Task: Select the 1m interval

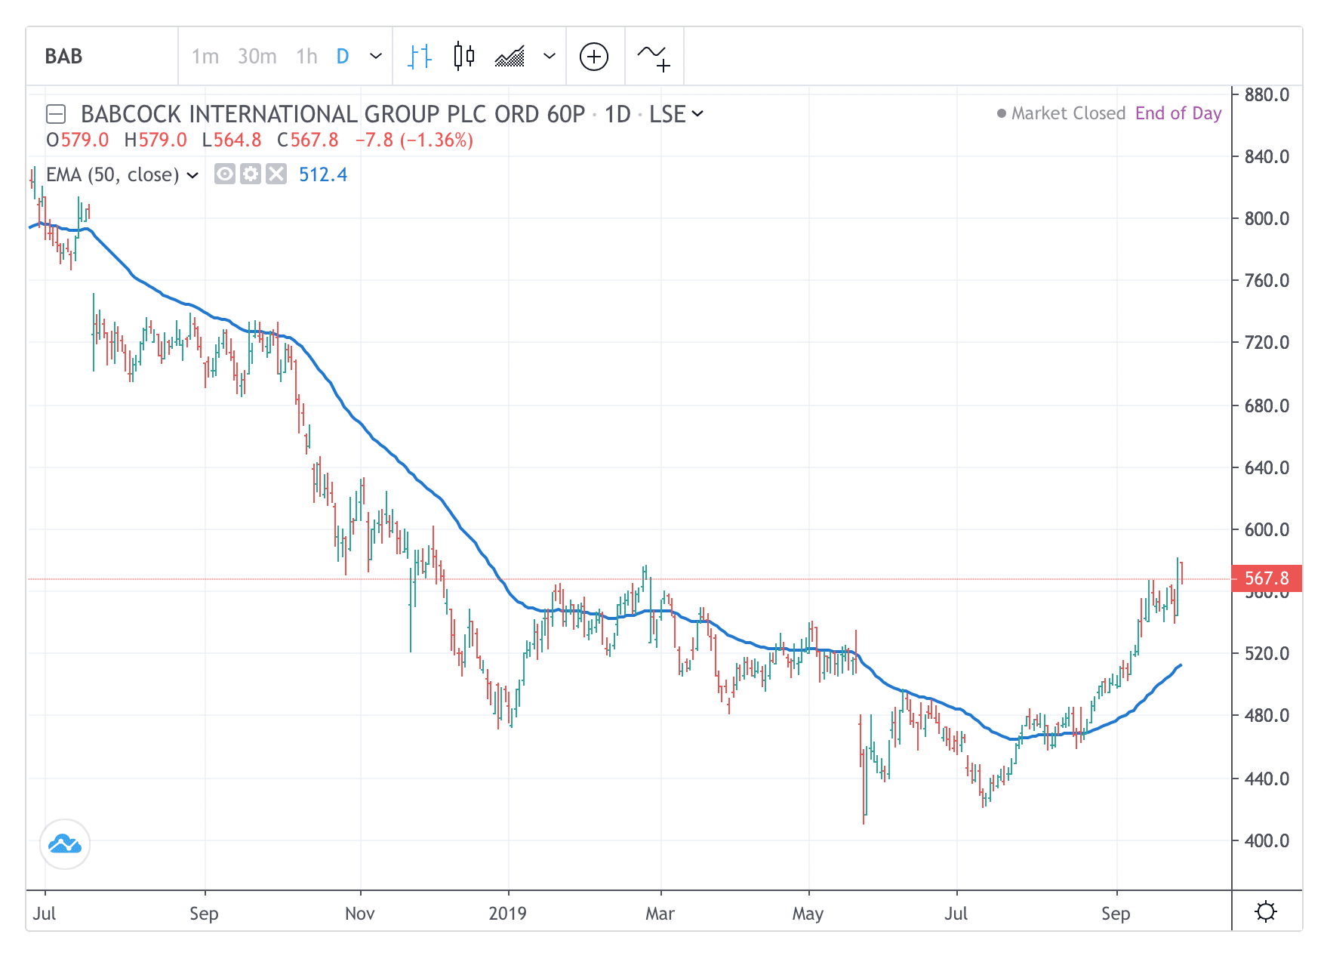Action: point(205,57)
